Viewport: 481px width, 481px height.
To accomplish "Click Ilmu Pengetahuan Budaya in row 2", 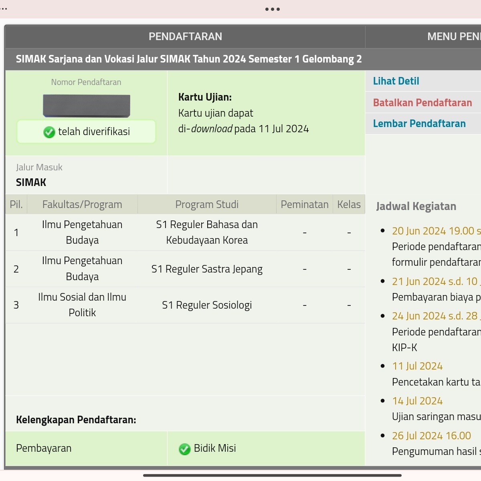I will pos(82,269).
